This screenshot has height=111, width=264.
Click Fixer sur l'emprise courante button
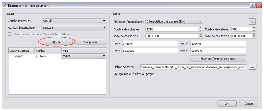click(x=218, y=59)
